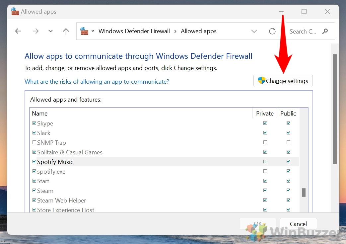Toggle the Start name checkbox
The width and height of the screenshot is (346, 244).
coord(34,181)
